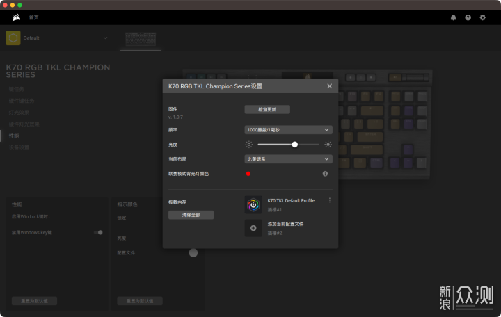Click the high brightness sun icon

pos(328,145)
